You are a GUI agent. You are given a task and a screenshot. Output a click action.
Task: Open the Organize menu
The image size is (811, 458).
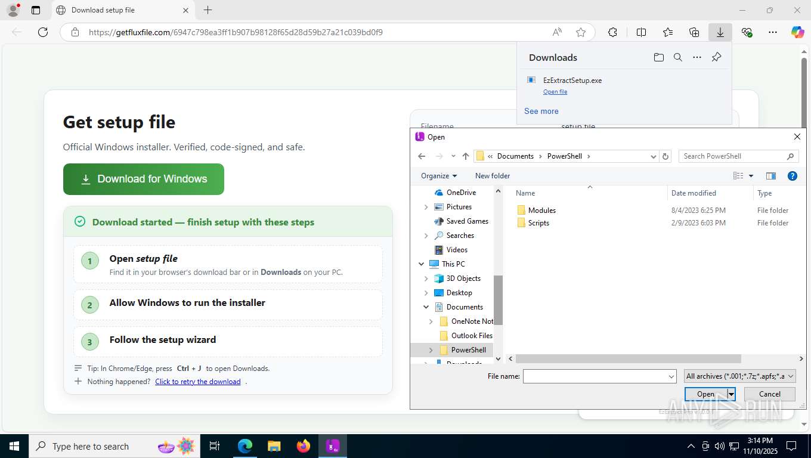coord(439,176)
